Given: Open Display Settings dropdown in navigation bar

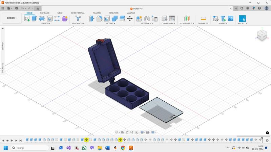Looking at the screenshot, I should coord(143,132).
